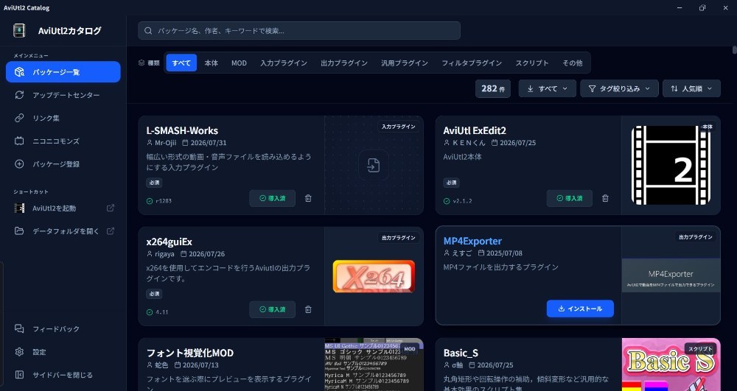Screen dimensions: 737x391
Task: Select the 汎用プラグイン category tab
Action: pyautogui.click(x=404, y=63)
